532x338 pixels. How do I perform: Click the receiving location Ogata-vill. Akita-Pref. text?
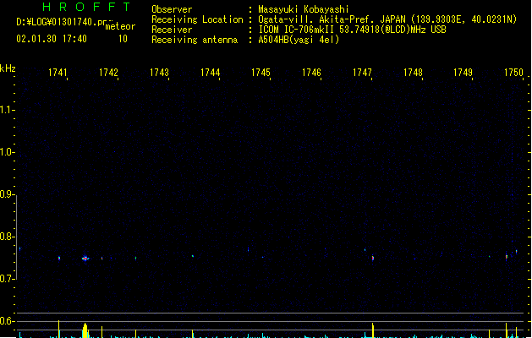point(315,19)
